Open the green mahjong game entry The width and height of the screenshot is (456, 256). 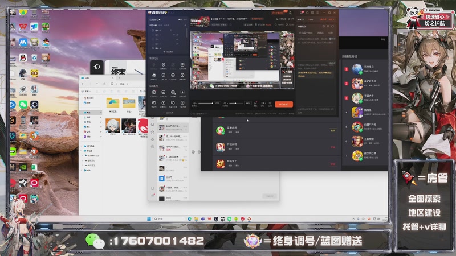tap(221, 131)
